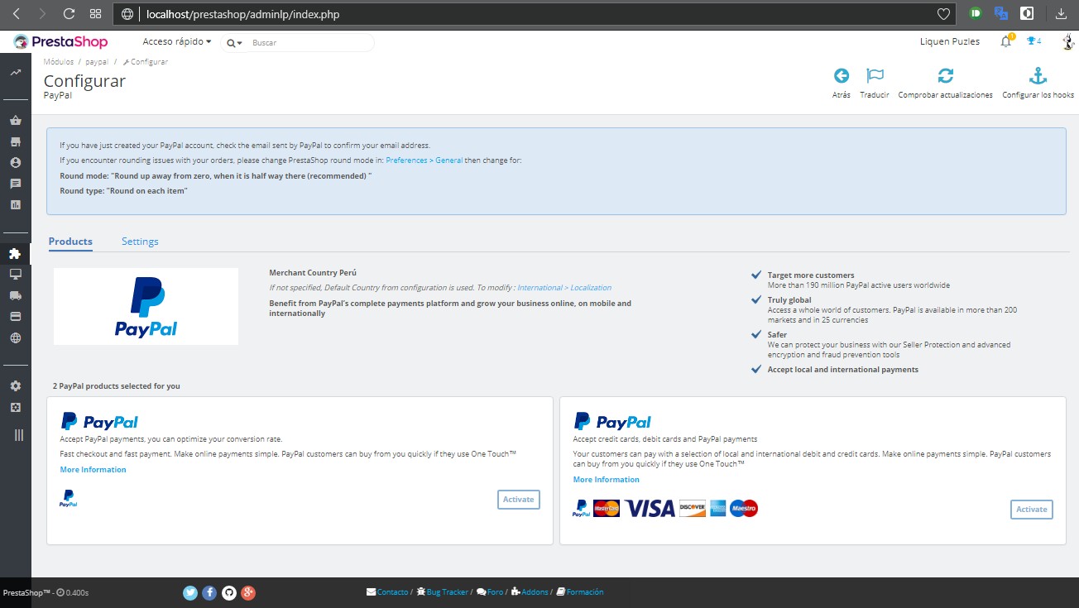Click the heart bookmark icon in address bar
The width and height of the screenshot is (1079, 608).
tap(943, 14)
